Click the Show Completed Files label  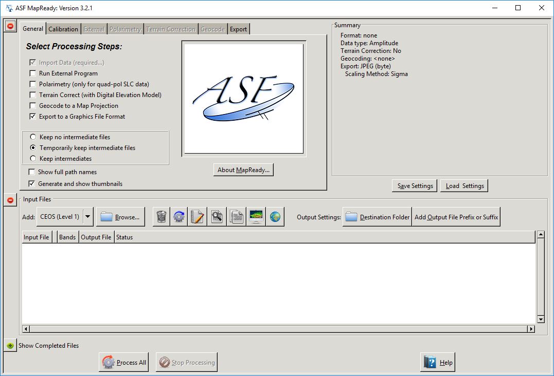[48, 345]
